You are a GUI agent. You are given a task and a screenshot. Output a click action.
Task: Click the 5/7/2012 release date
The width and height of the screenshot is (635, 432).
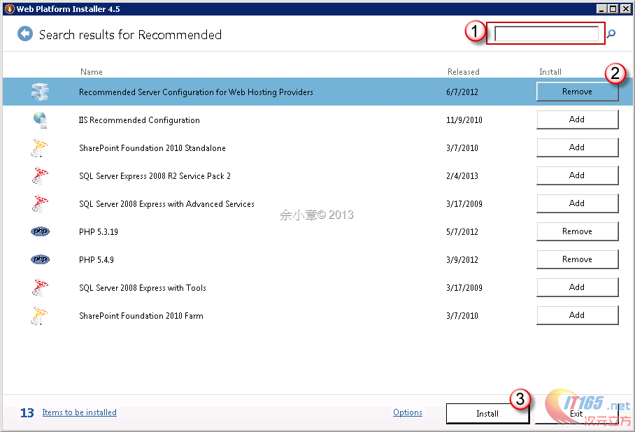(x=462, y=231)
